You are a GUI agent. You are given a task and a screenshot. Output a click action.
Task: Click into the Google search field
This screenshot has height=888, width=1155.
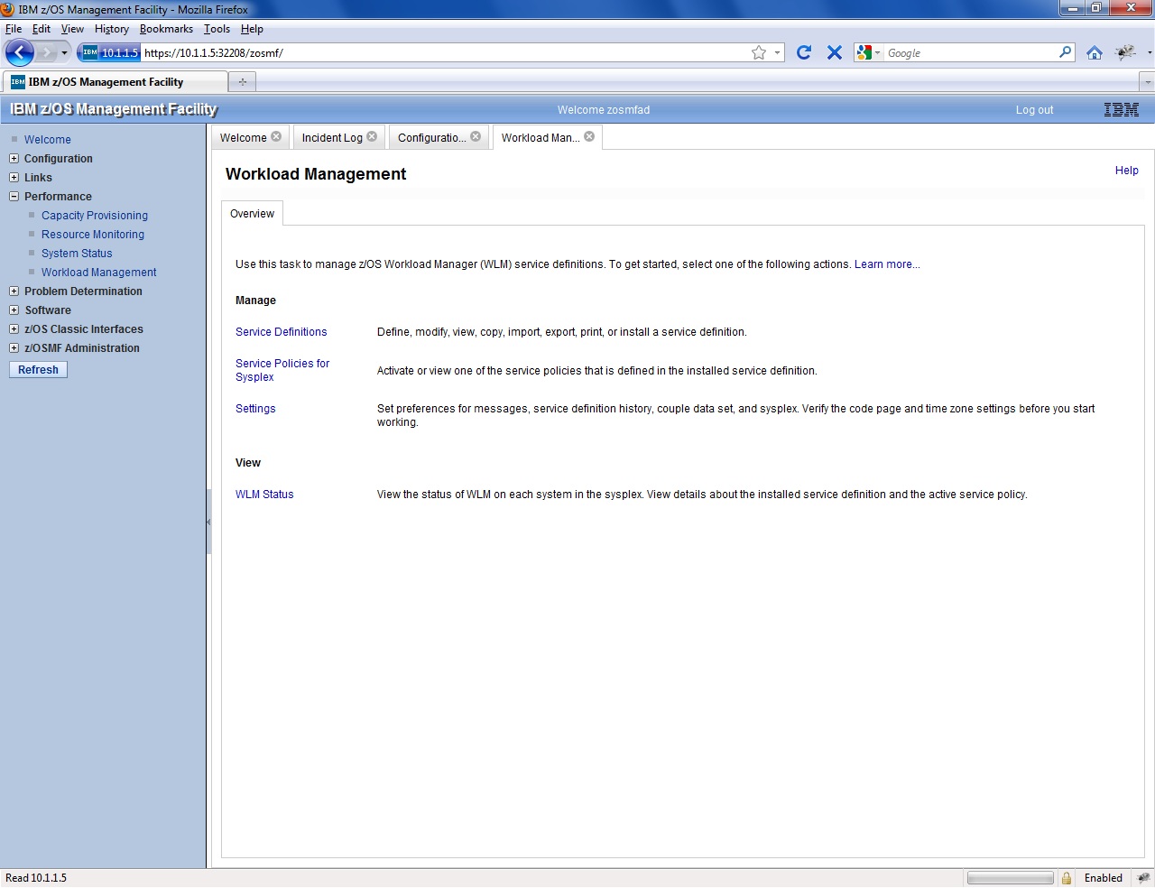tap(971, 52)
